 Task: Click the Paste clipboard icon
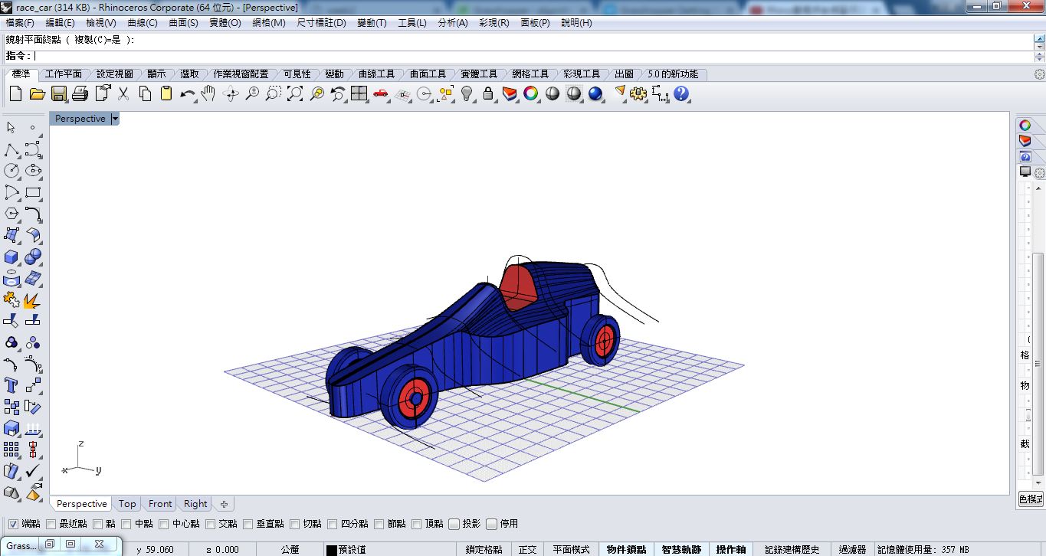click(166, 93)
